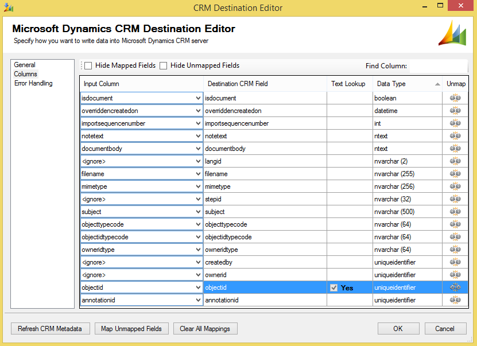Click the unmap icon for notetext row
Screen dimensions: 477x346
pos(455,136)
